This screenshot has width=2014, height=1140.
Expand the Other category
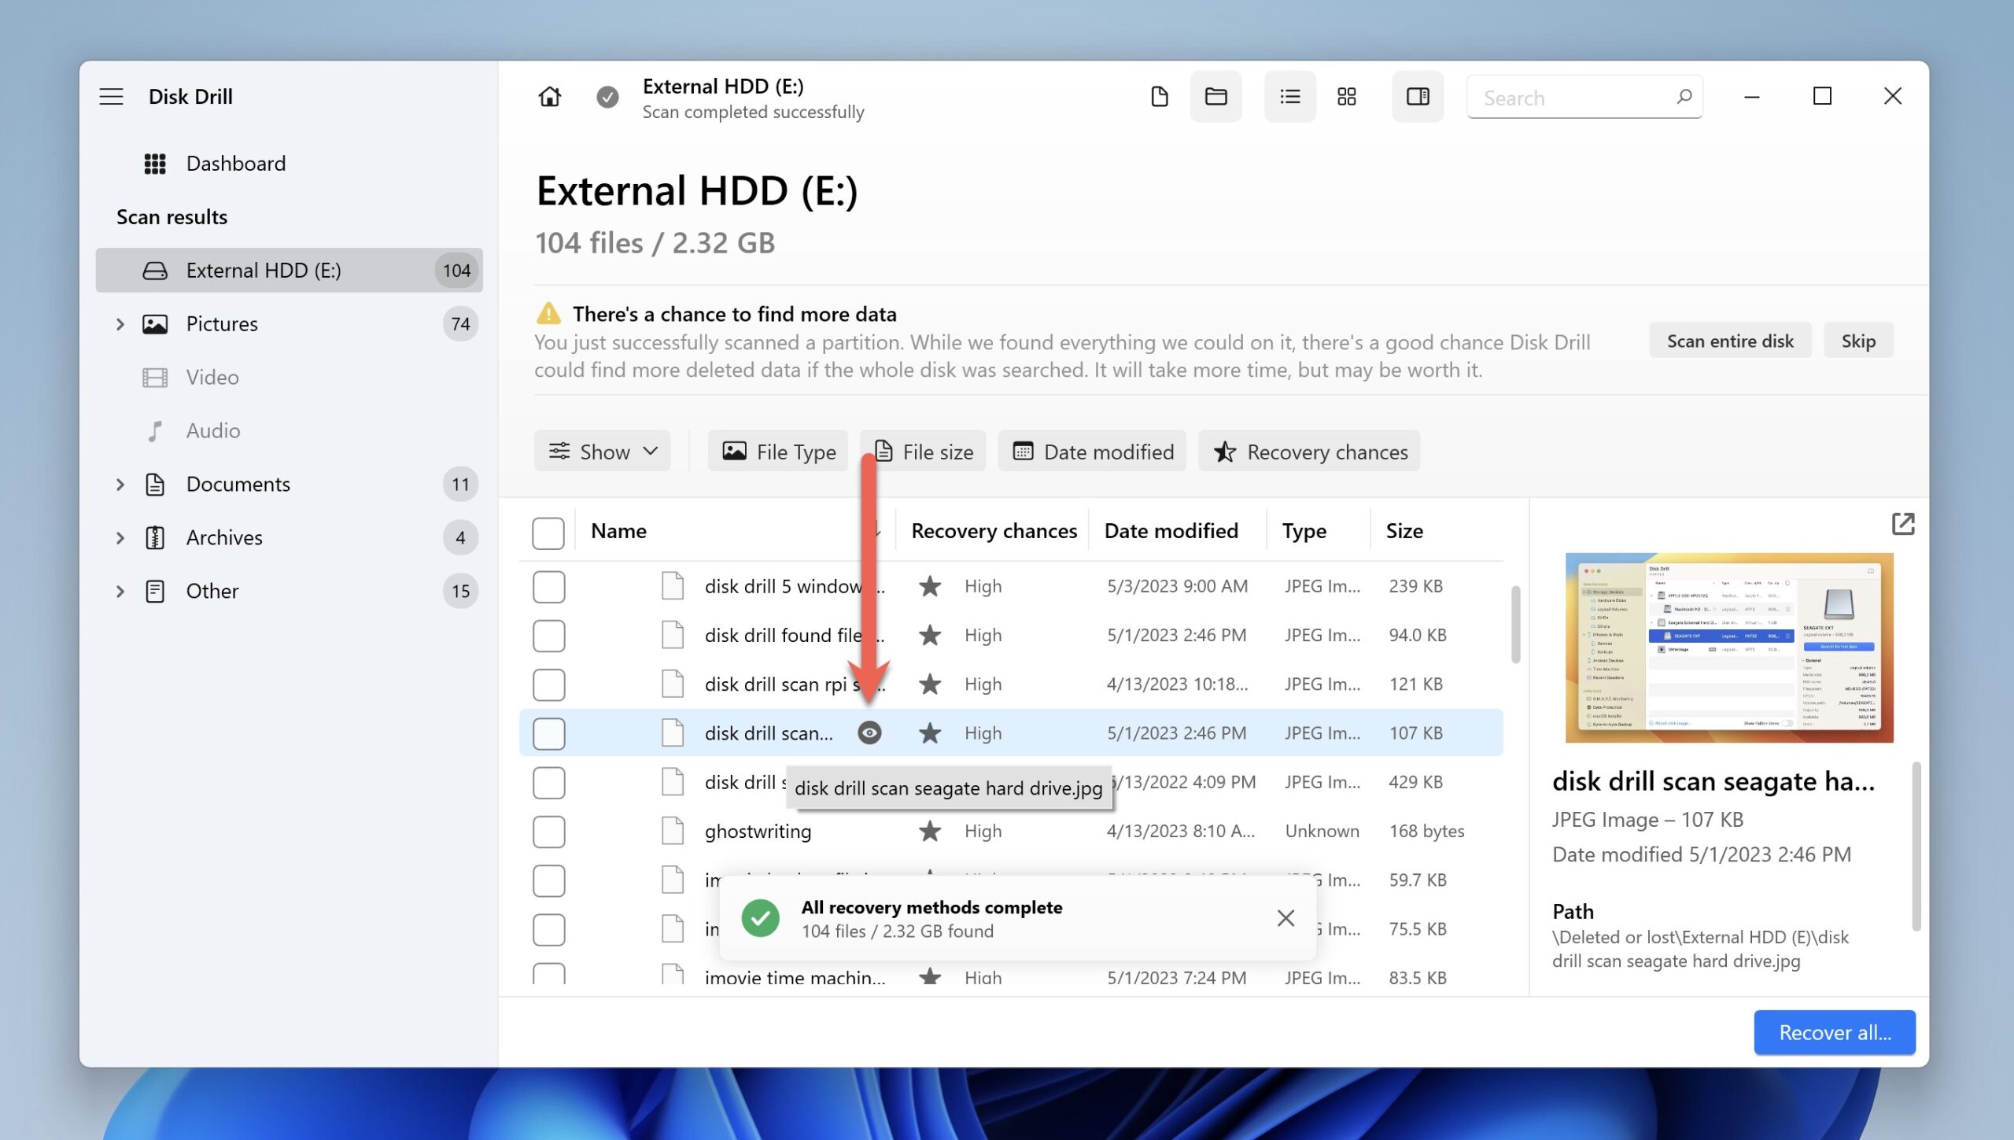[x=120, y=592]
